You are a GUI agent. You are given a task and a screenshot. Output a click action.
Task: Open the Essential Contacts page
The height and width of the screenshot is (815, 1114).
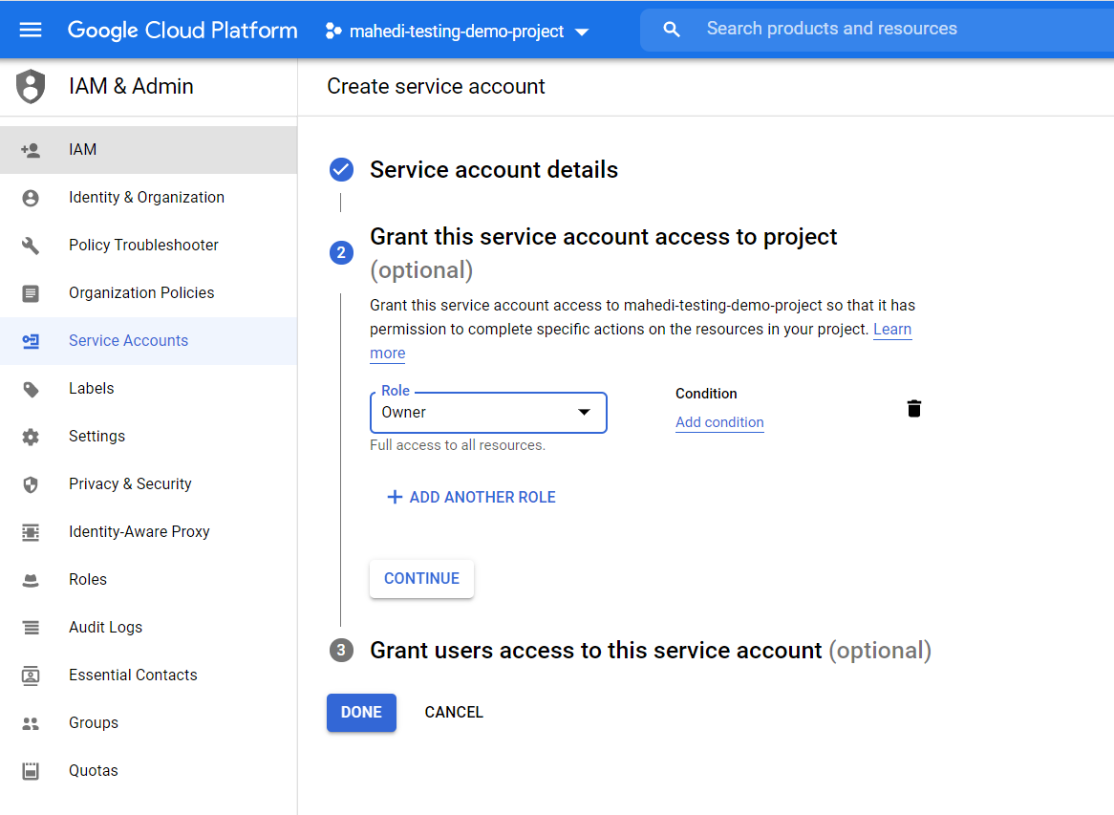(x=133, y=675)
